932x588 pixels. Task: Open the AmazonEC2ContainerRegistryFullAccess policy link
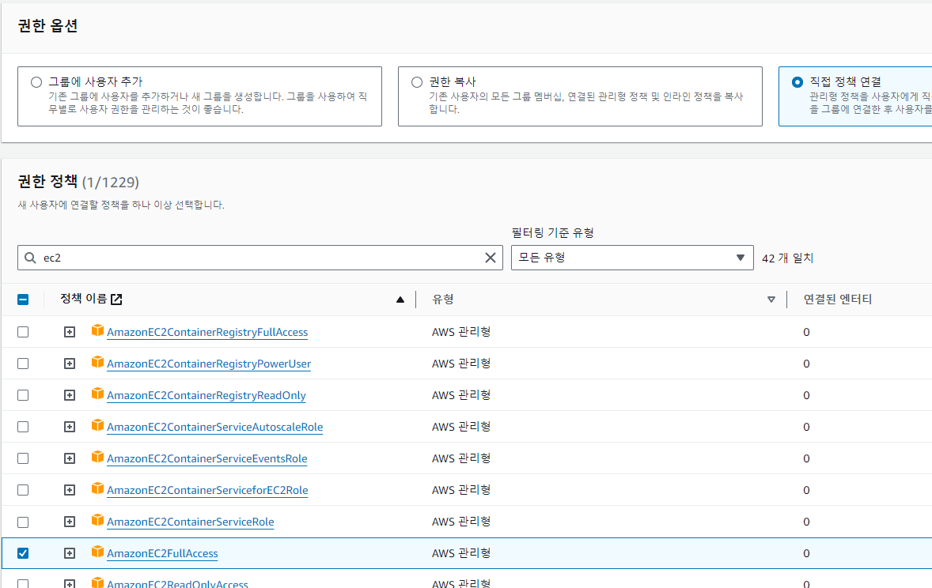[207, 332]
